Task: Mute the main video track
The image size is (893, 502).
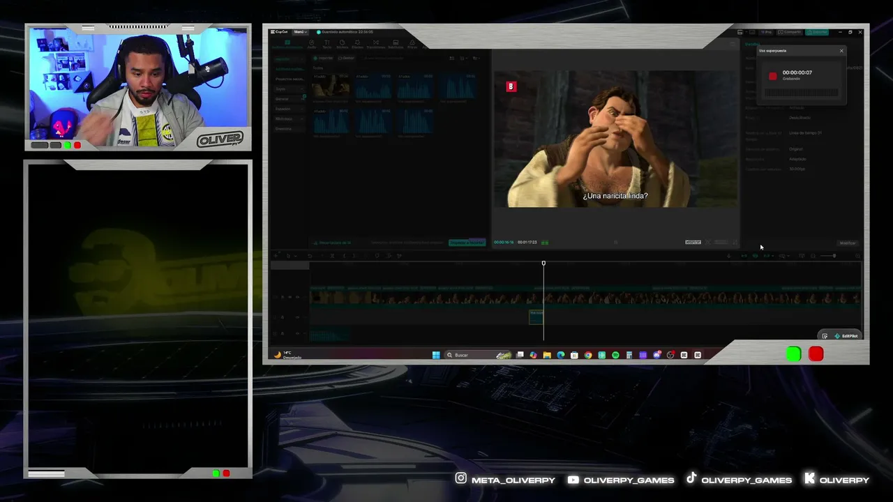Action: tap(298, 298)
